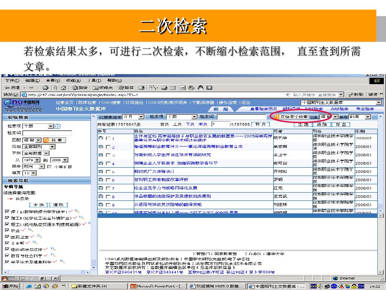Click the page icon beside the address URL
Screen dimensions: 386x290
click(x=24, y=94)
